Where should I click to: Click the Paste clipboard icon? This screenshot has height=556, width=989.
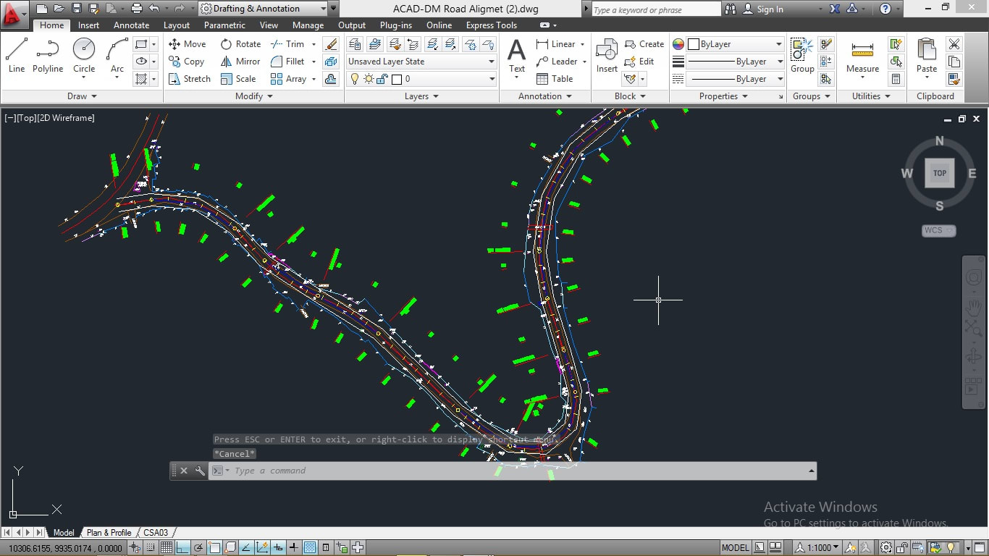coord(927,56)
